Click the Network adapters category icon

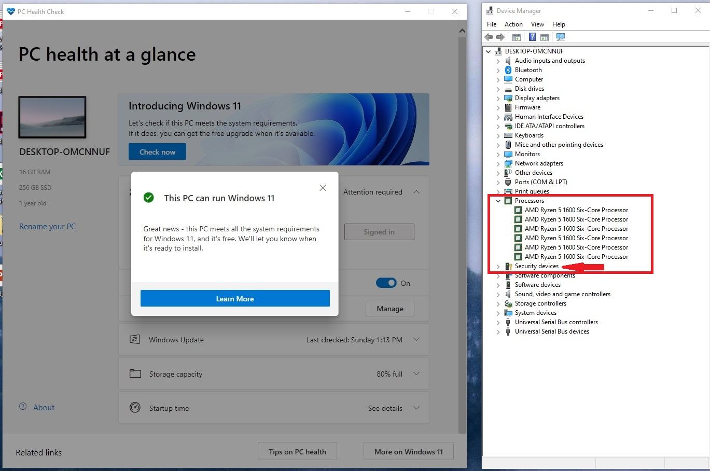point(508,163)
